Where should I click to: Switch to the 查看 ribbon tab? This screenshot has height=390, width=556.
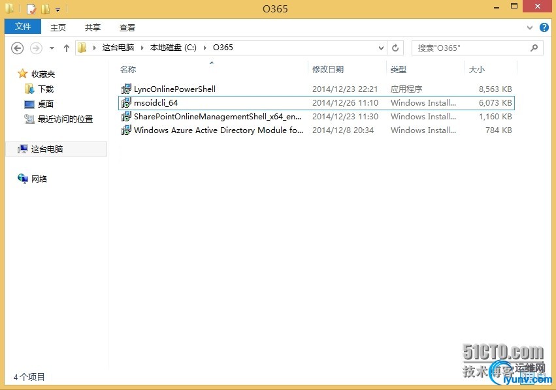click(127, 27)
